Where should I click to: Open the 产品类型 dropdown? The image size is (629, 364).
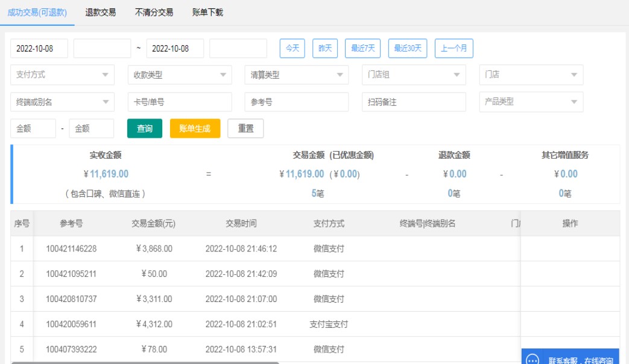(531, 102)
